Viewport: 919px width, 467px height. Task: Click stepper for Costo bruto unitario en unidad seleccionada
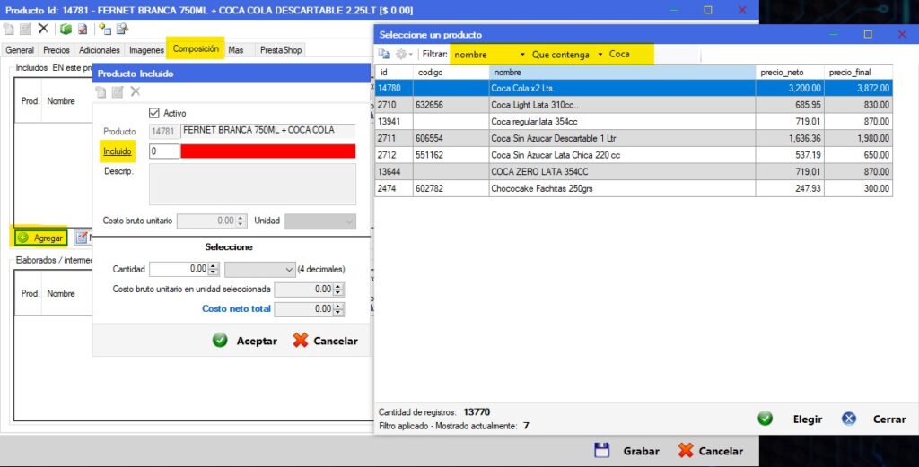[x=338, y=290]
